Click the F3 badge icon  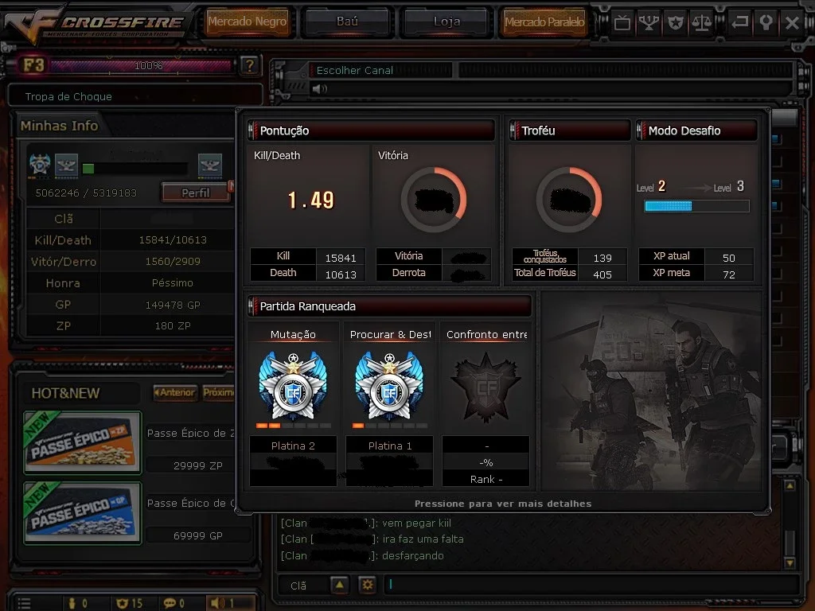coord(33,65)
